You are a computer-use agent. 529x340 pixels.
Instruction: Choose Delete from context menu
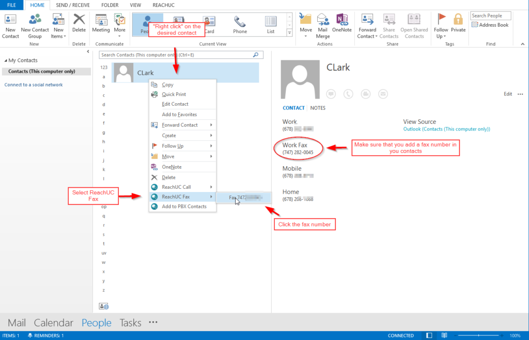[182, 177]
